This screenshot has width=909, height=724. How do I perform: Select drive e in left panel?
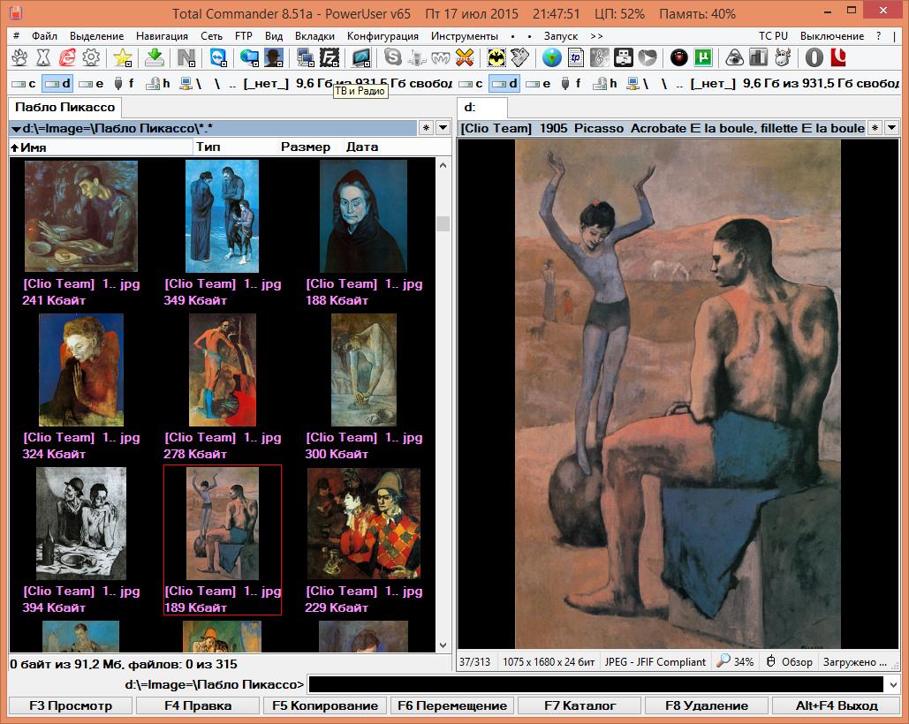(91, 83)
